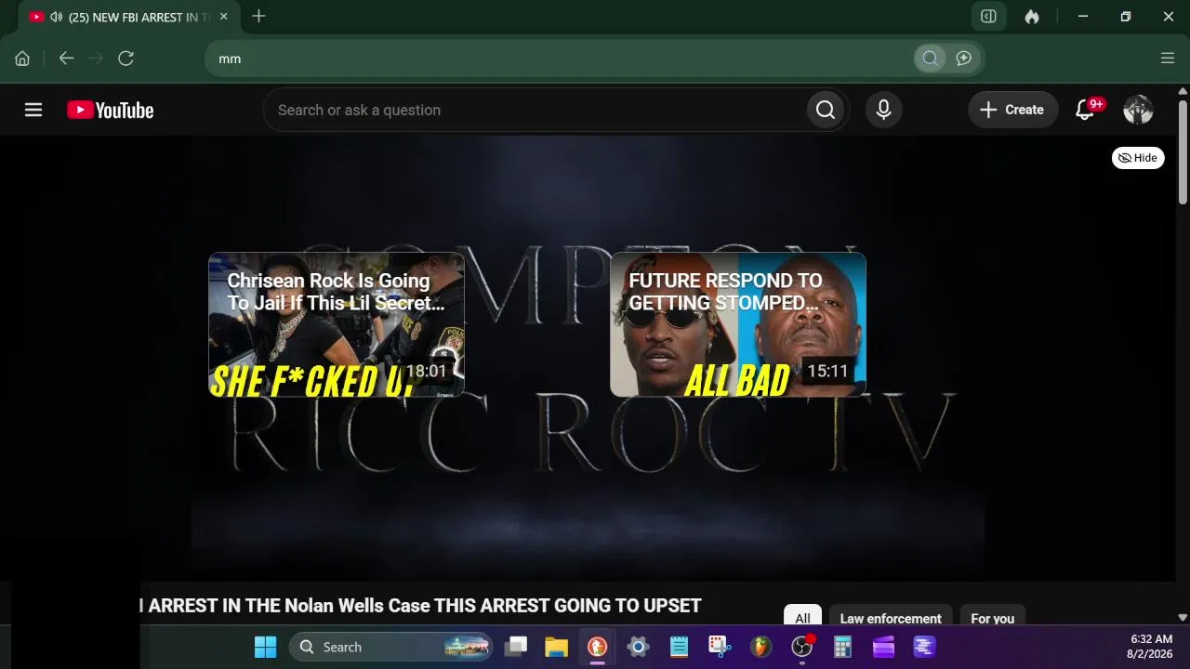Click the Windows taskbar Search box

(390, 647)
